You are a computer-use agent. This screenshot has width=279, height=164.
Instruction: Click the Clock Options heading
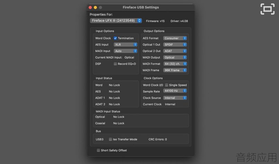click(153, 78)
